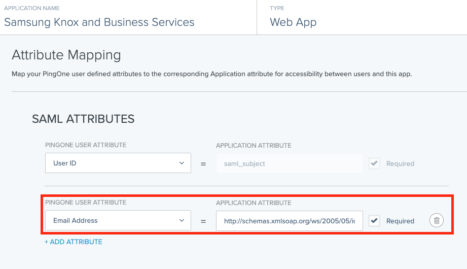The width and height of the screenshot is (467, 269).
Task: Click the Attribute Mapping heading
Action: pyautogui.click(x=66, y=55)
